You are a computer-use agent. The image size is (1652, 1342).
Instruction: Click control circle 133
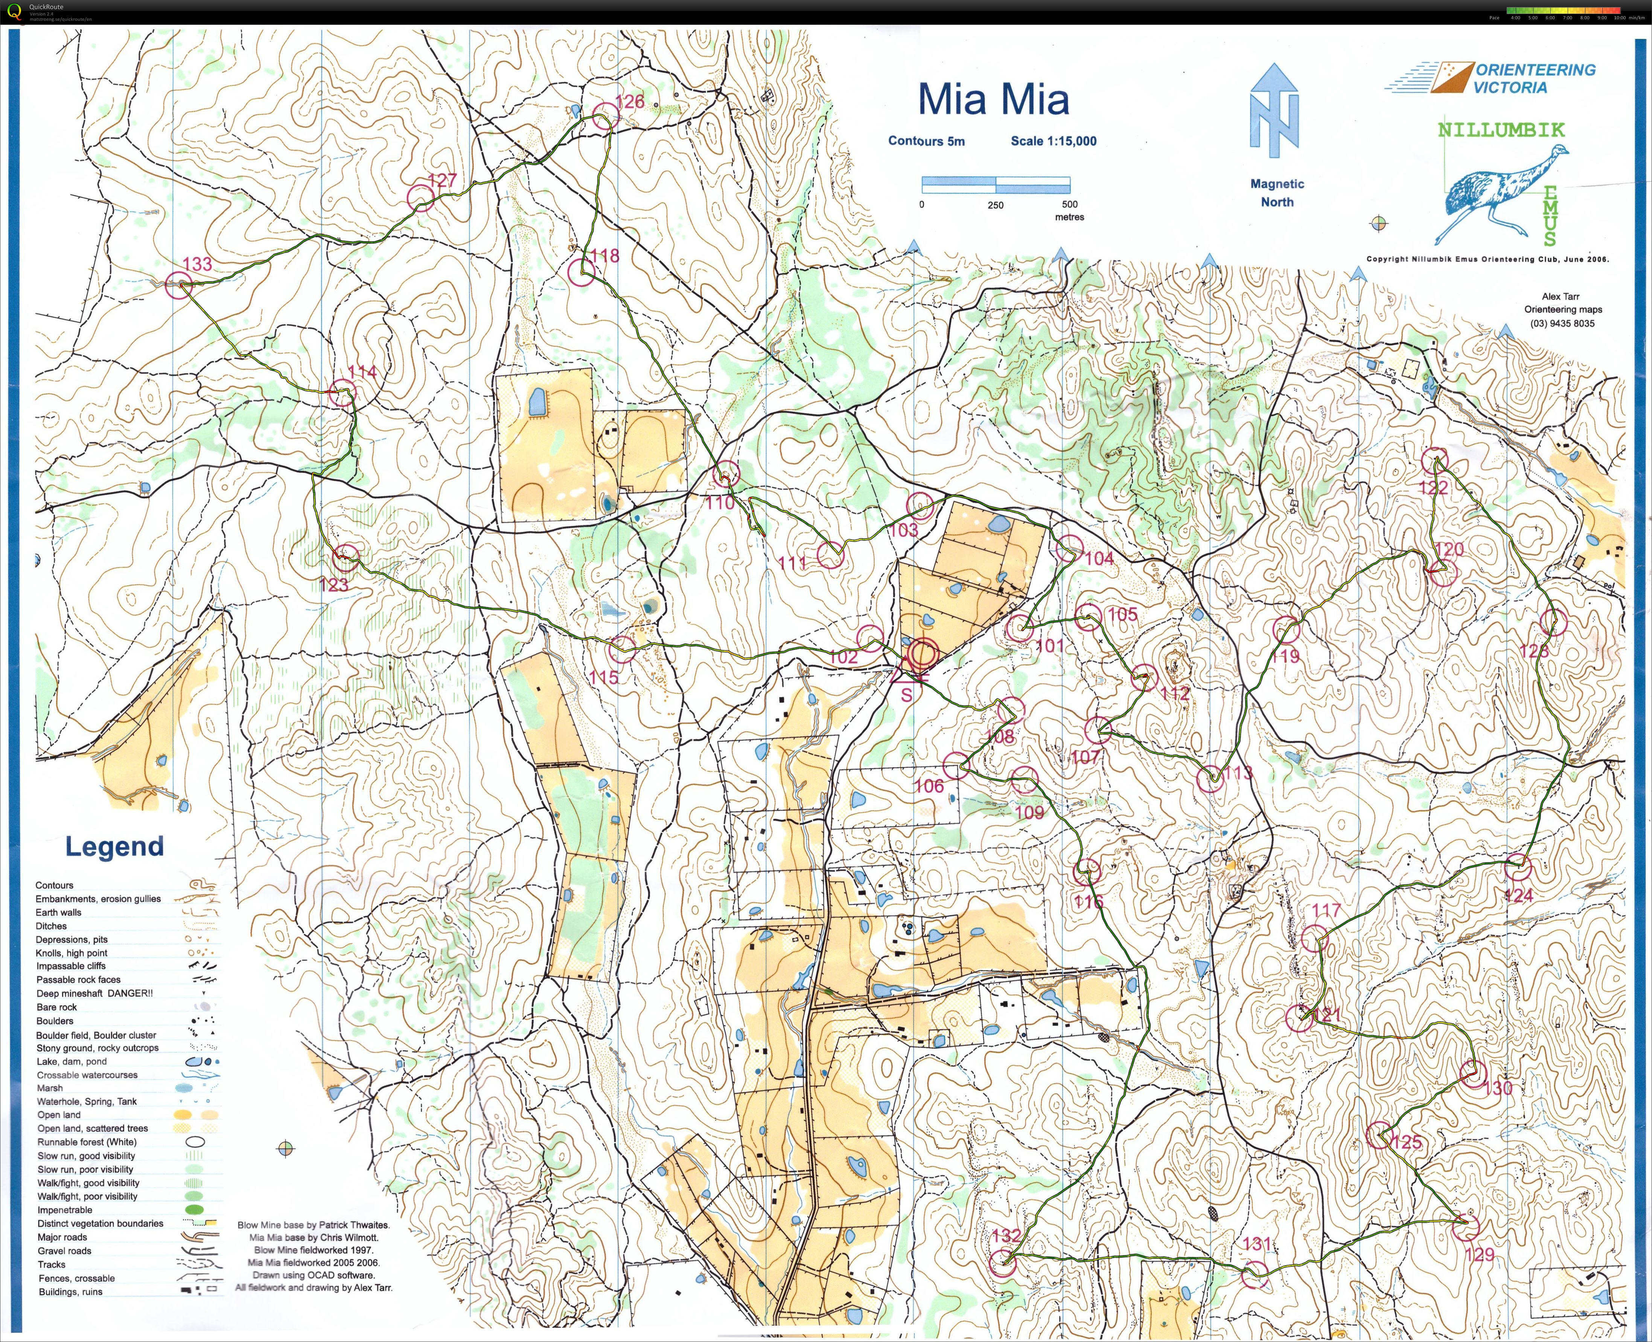coord(179,285)
